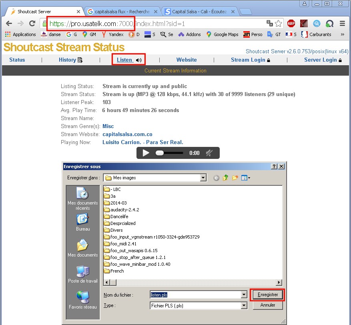Expand the Enregistrer dans folder dropdown
Image resolution: width=351 pixels, height=325 pixels.
click(x=203, y=178)
